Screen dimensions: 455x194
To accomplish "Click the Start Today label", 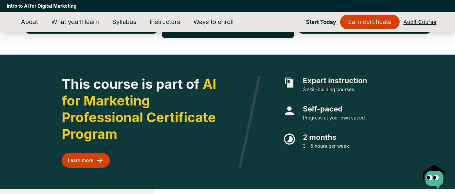I will point(321,22).
